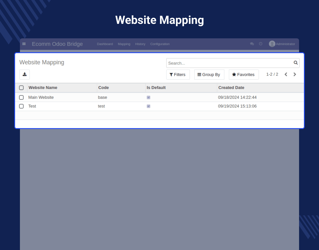Open the Filters dropdown

point(178,74)
